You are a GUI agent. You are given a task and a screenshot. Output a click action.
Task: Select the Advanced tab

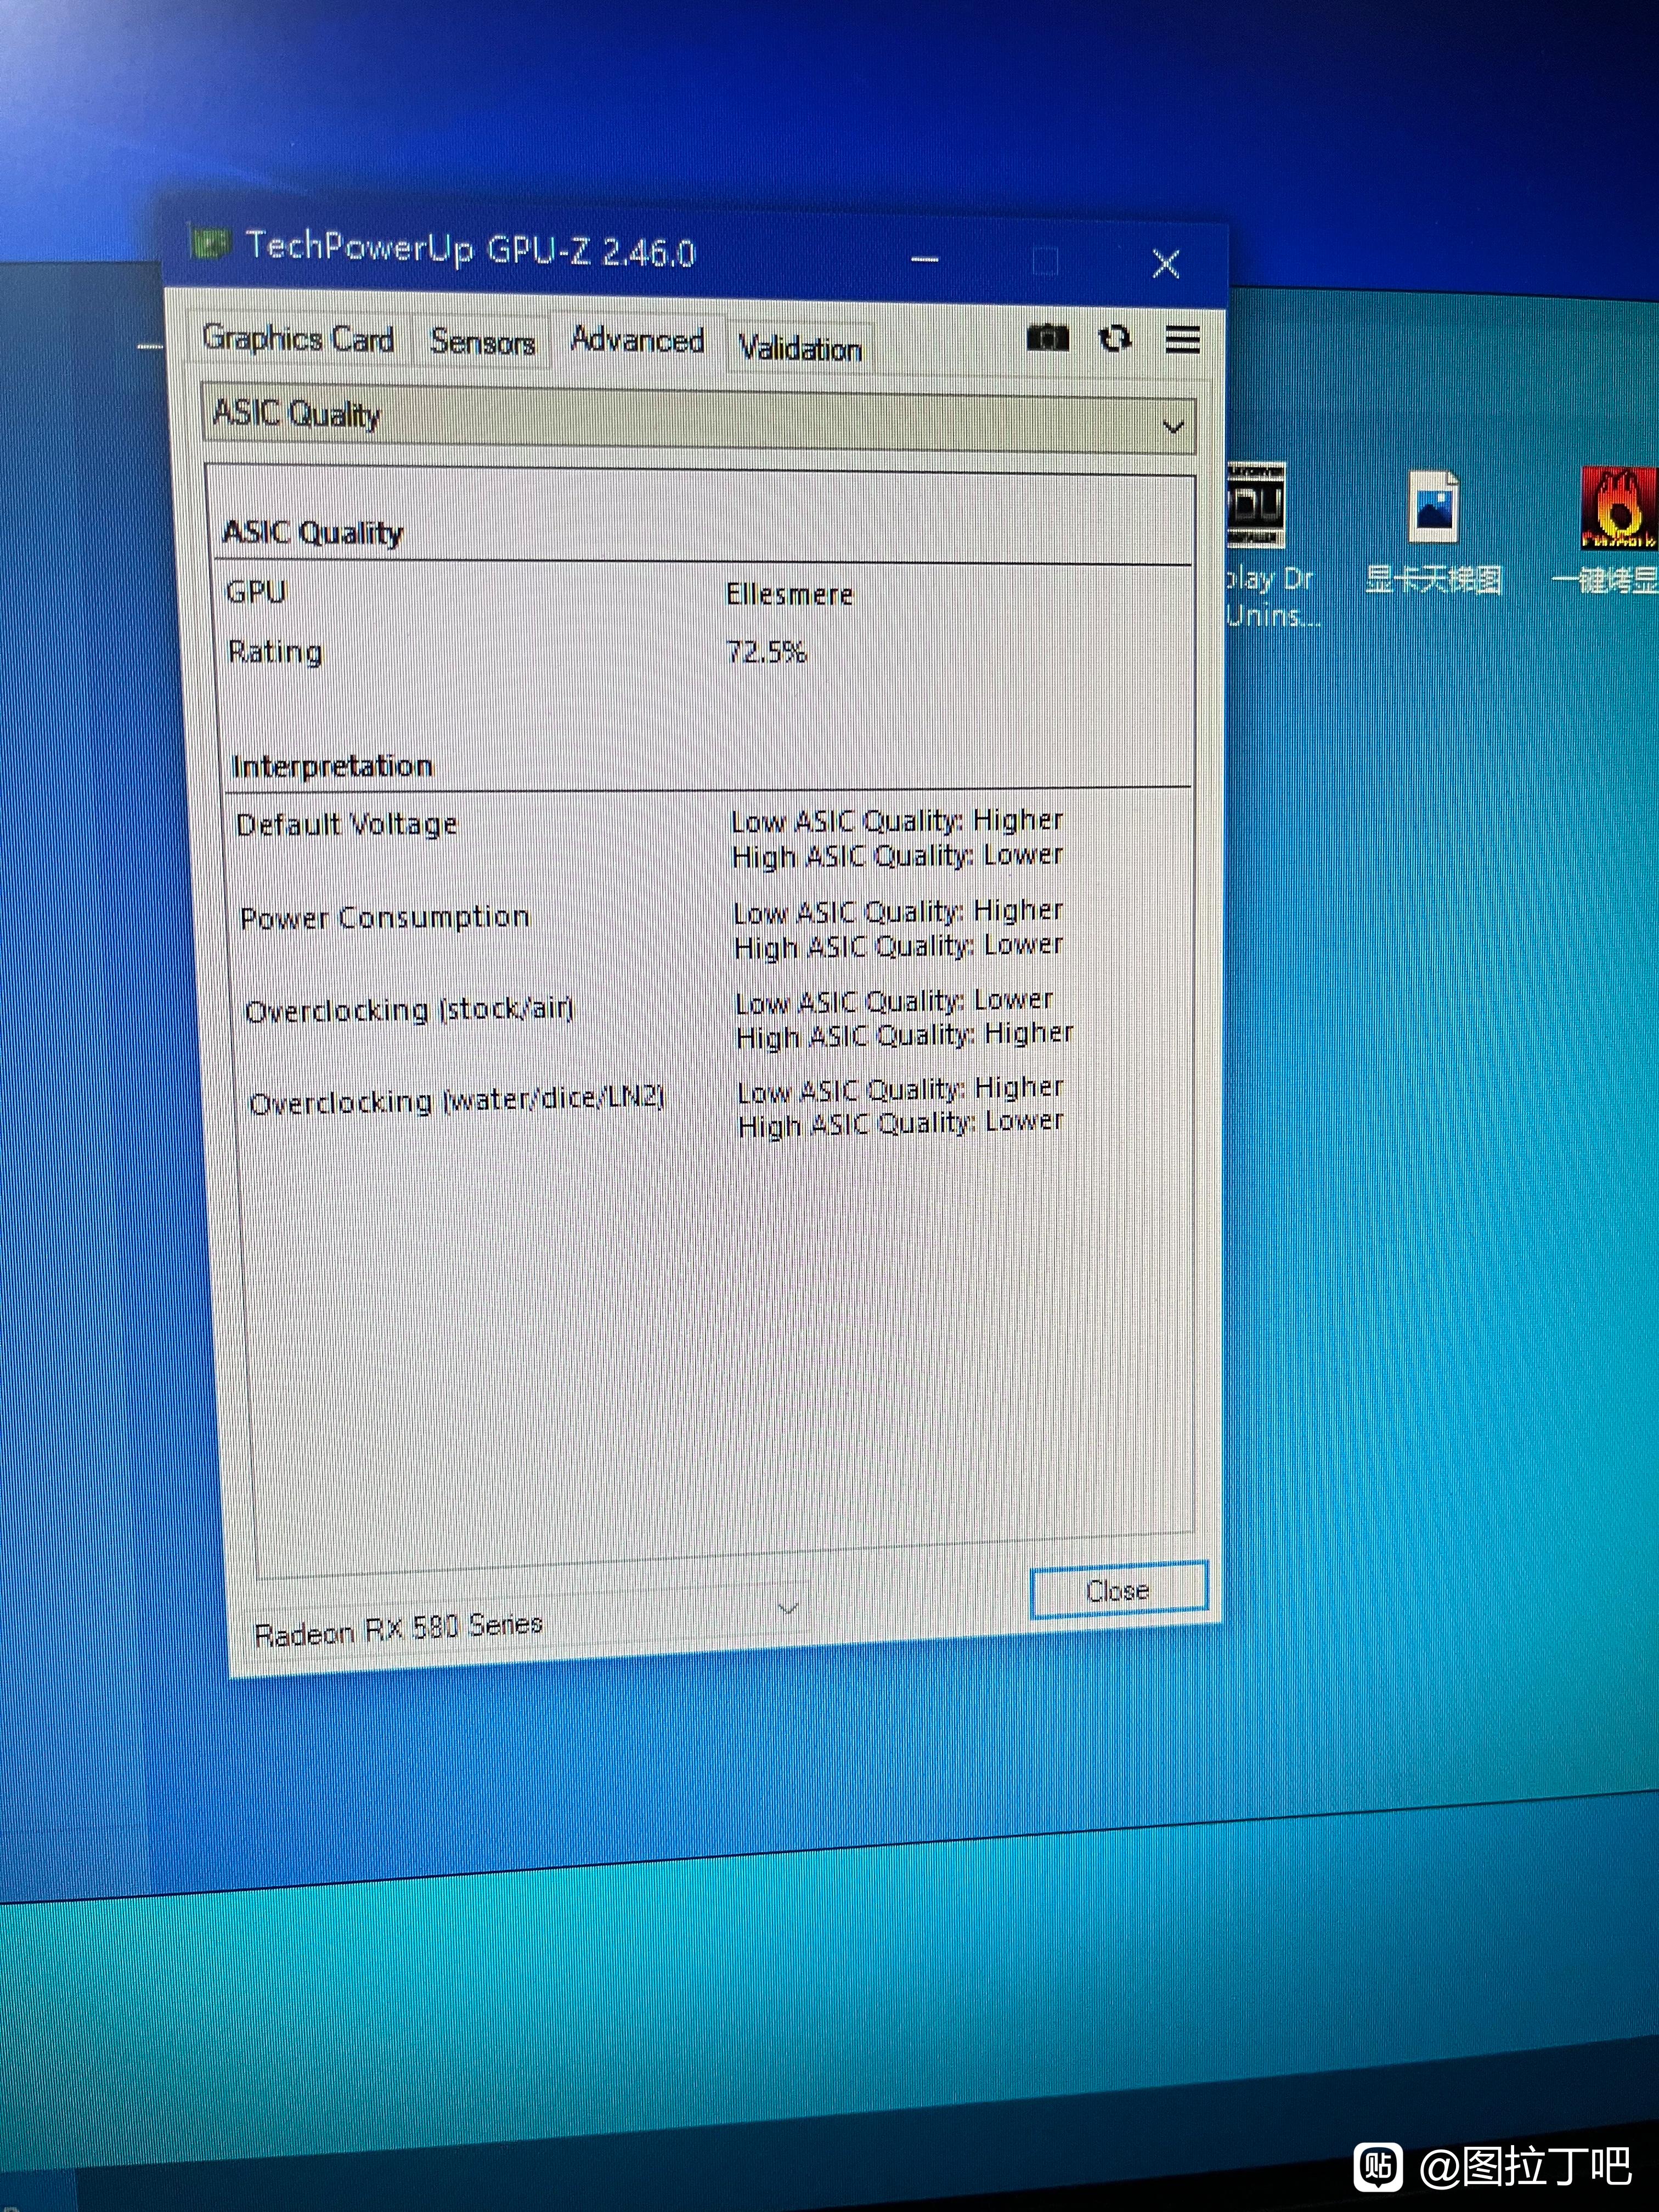tap(638, 341)
